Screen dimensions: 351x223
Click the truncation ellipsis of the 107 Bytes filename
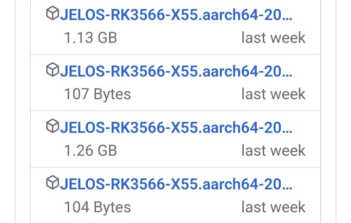[x=287, y=75]
